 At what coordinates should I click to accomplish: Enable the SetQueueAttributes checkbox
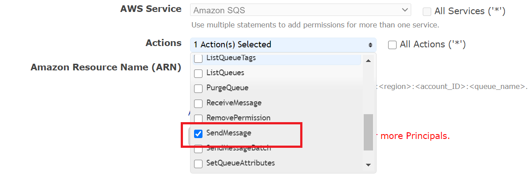click(199, 163)
